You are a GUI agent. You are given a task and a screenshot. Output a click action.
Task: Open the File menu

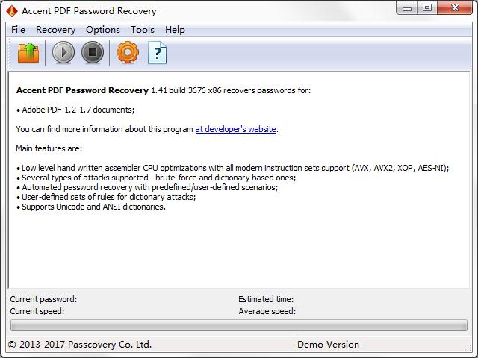tap(18, 30)
